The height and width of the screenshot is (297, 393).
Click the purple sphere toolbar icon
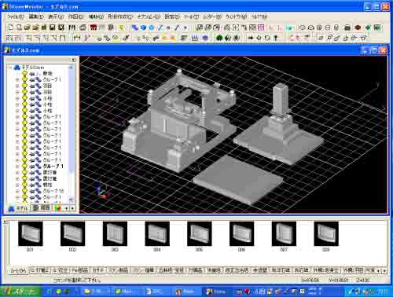pyautogui.click(x=205, y=38)
